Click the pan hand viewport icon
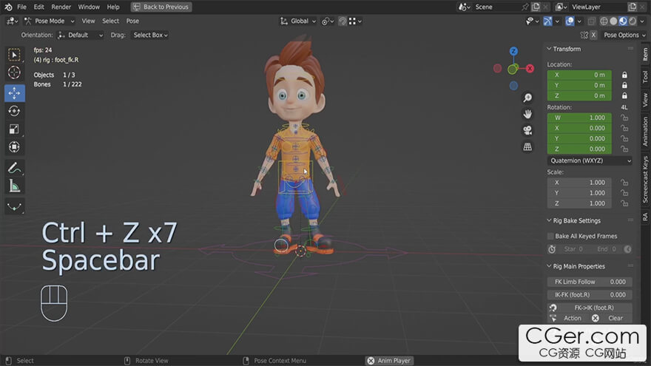This screenshot has height=366, width=651. [x=527, y=114]
